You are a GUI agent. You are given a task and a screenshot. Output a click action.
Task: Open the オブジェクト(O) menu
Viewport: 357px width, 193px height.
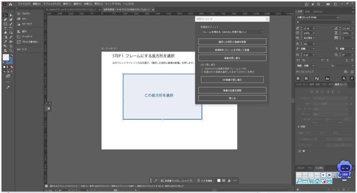click(x=52, y=4)
